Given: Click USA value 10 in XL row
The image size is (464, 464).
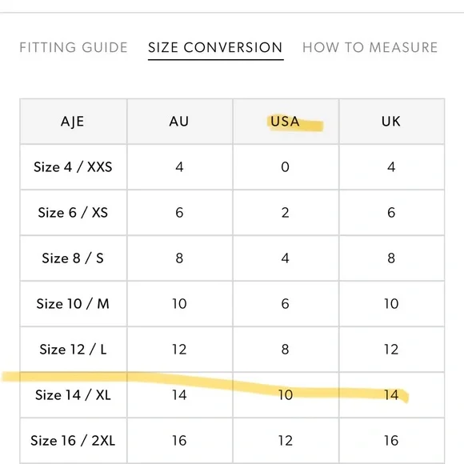Looking at the screenshot, I should coord(286,395).
